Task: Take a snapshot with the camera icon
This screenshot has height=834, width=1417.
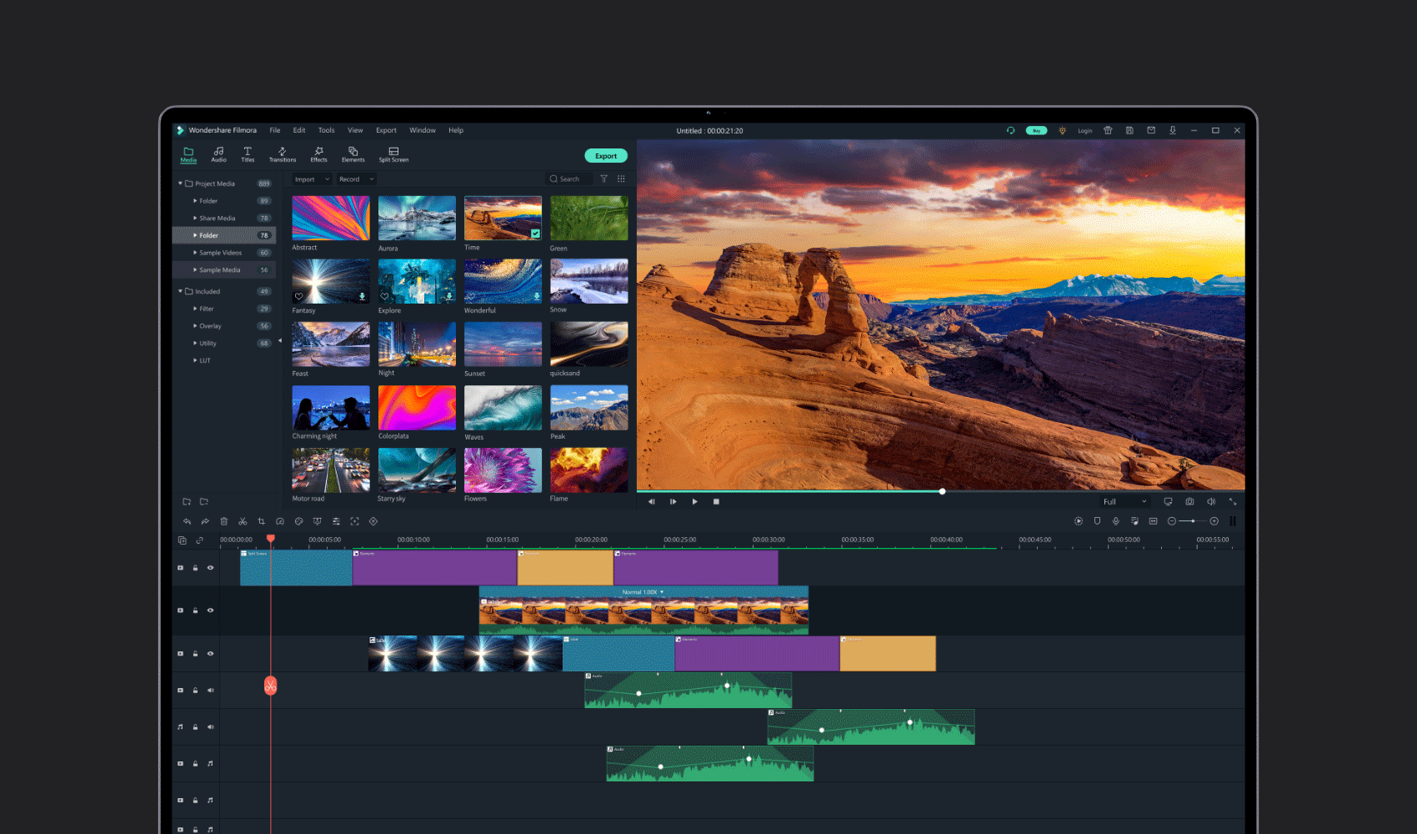Action: pyautogui.click(x=1189, y=501)
